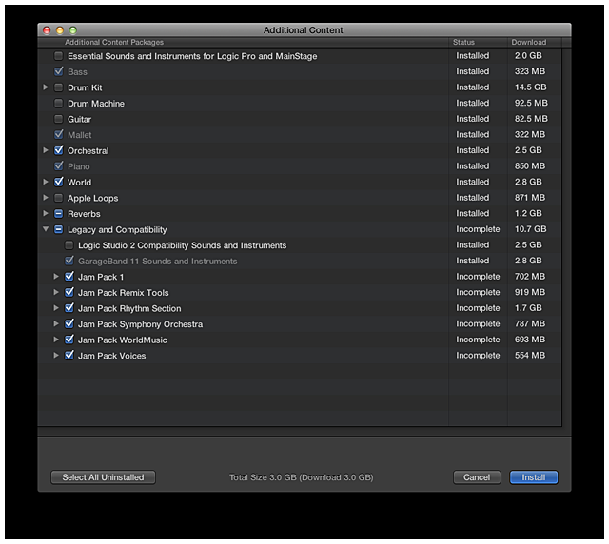Image resolution: width=609 pixels, height=544 pixels.
Task: Click the Orchestral package name
Action: [x=88, y=150]
